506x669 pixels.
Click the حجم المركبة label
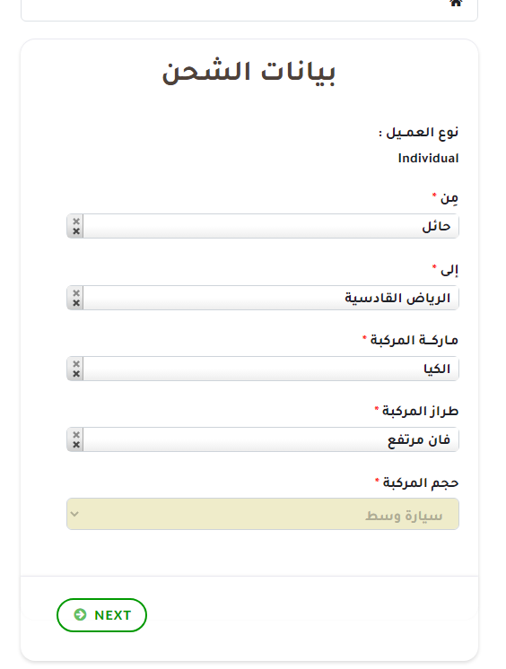(x=421, y=483)
